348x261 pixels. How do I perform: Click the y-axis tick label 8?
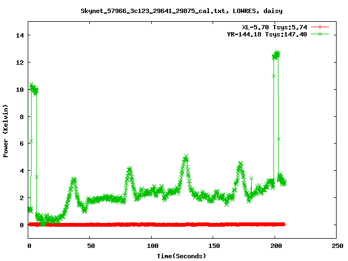point(22,117)
